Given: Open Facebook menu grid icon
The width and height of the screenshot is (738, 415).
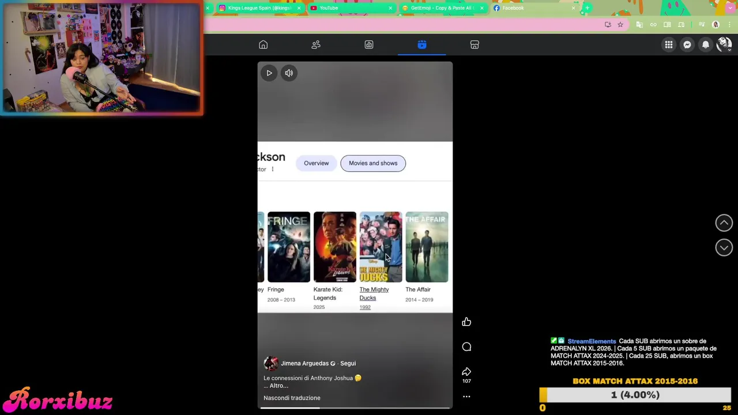Looking at the screenshot, I should coord(669,45).
